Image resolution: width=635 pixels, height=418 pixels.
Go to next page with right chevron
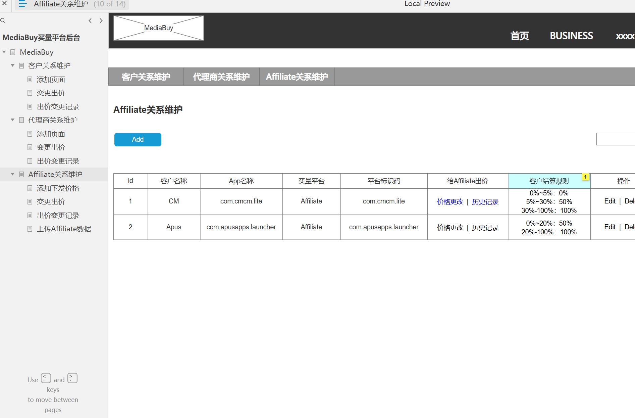pyautogui.click(x=101, y=21)
